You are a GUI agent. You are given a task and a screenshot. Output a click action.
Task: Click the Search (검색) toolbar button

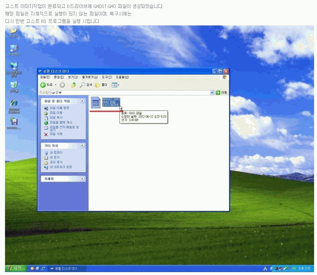coord(86,85)
